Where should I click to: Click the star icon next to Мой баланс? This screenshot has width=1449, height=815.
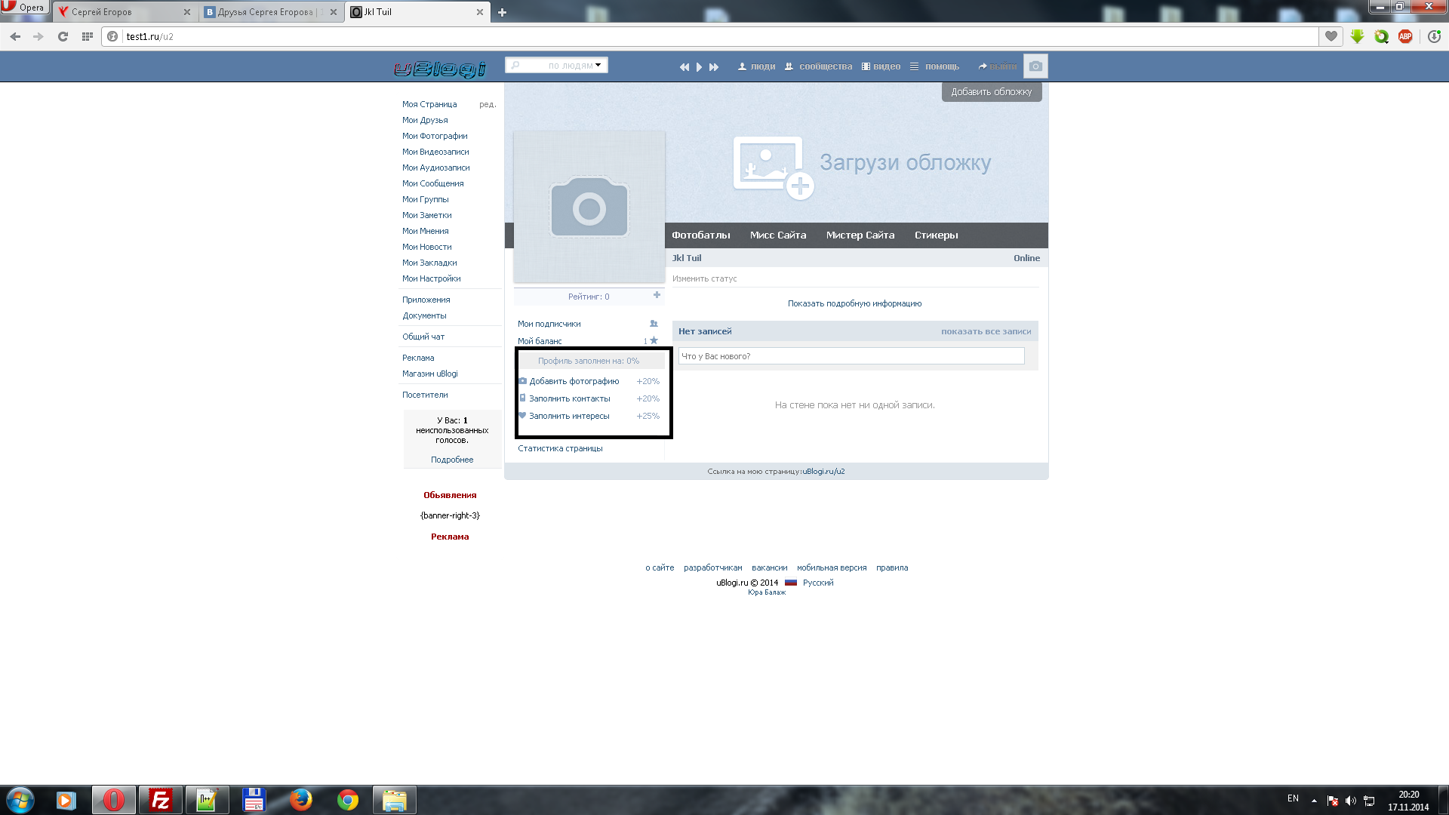click(654, 340)
